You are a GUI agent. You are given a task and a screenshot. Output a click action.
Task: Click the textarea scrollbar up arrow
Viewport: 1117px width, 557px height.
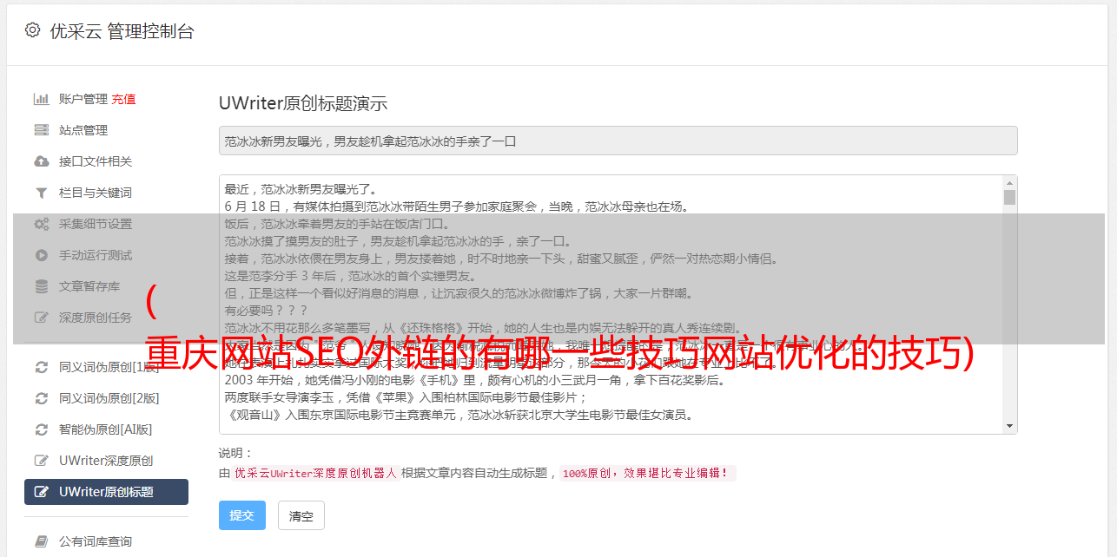[1009, 183]
